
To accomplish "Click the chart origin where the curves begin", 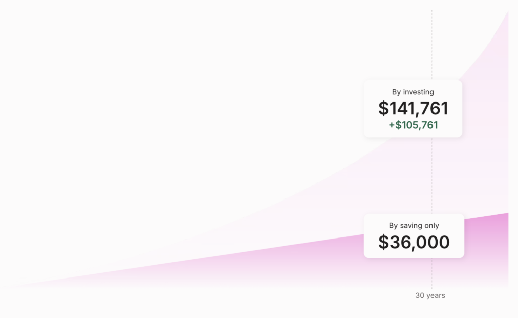I will click(15, 287).
